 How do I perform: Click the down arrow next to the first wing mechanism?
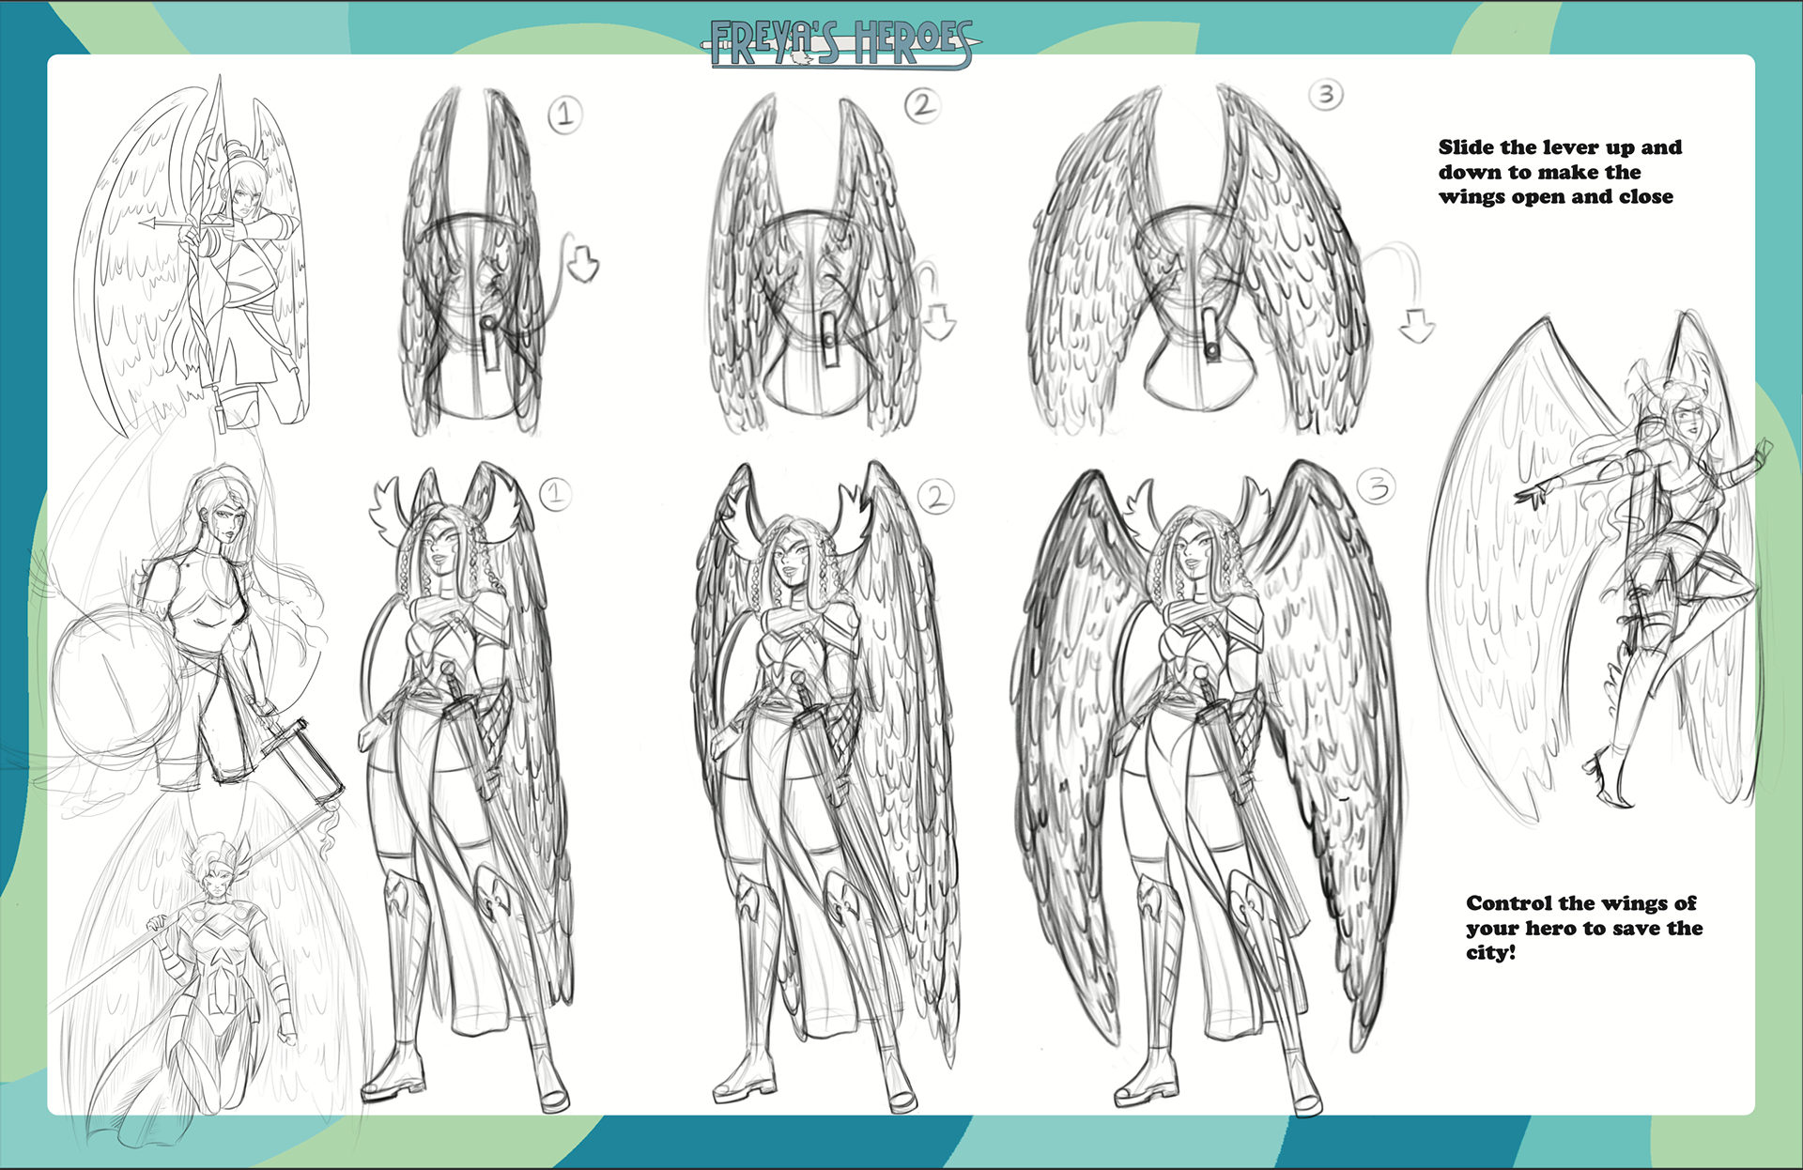point(583,263)
